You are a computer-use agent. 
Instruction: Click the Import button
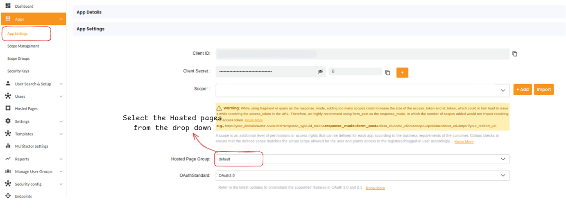click(x=543, y=90)
